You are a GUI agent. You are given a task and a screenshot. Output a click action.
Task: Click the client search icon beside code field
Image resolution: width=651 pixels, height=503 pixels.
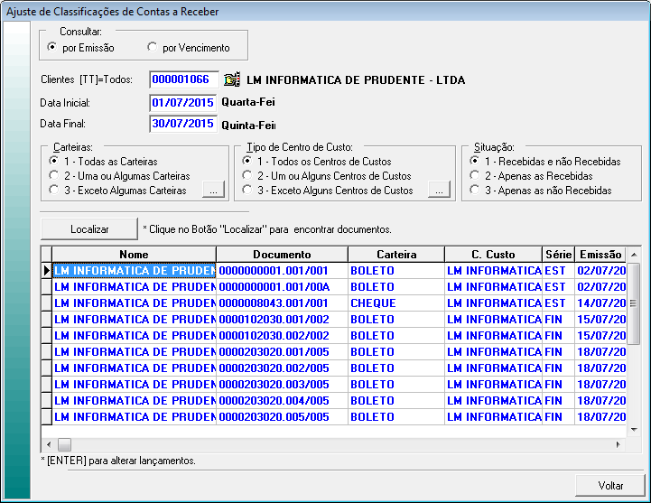tap(232, 79)
